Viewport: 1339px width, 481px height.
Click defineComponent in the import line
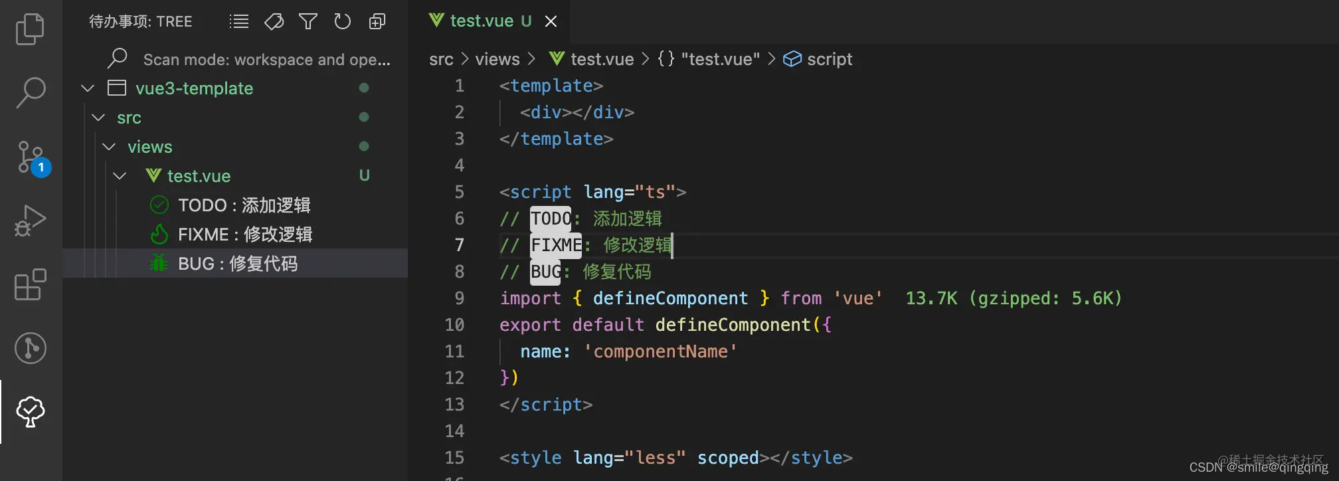coord(670,298)
